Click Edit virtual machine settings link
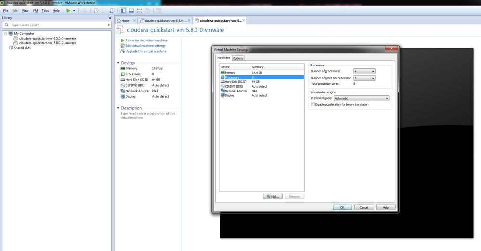 coord(143,46)
